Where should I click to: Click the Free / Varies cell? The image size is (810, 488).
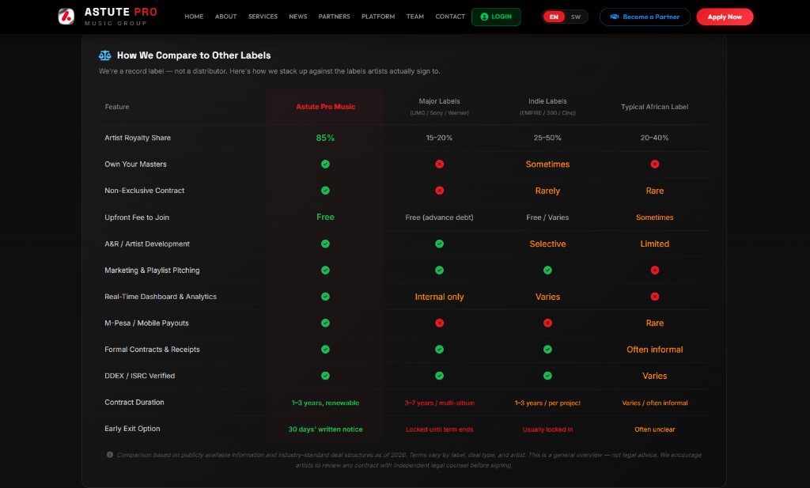(547, 218)
